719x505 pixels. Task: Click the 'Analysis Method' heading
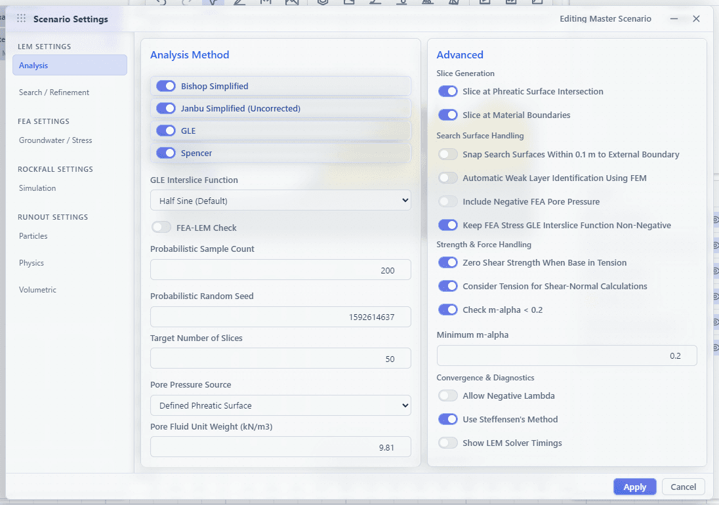click(x=190, y=54)
